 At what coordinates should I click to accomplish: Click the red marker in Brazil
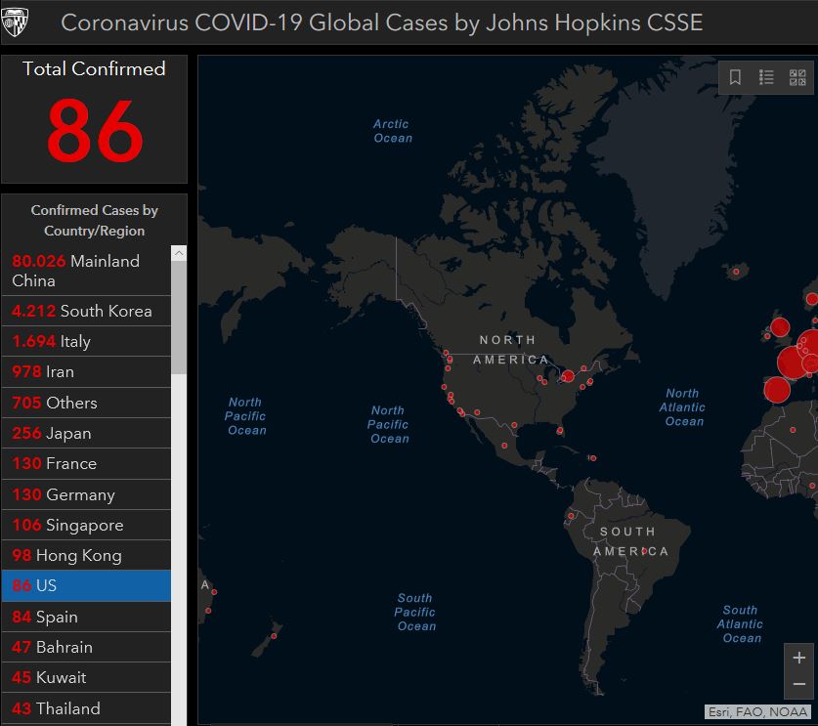pos(645,551)
